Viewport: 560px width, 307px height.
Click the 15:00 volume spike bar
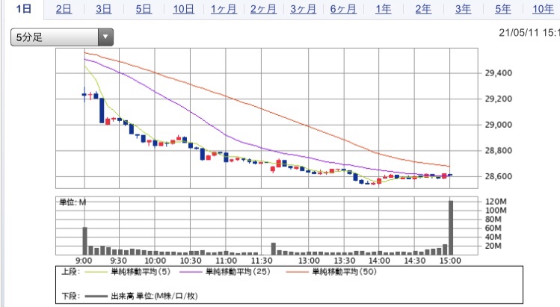point(451,228)
